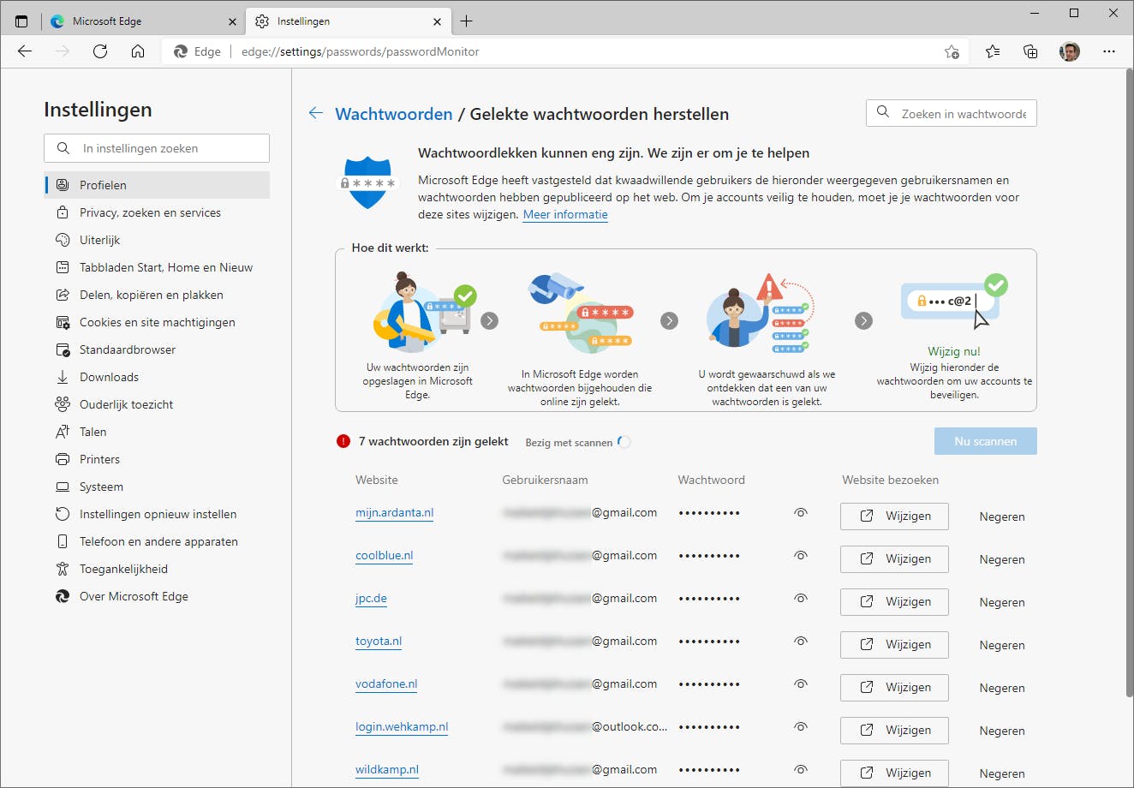The width and height of the screenshot is (1134, 788).
Task: Click the tab actions menu icon
Action: point(21,21)
